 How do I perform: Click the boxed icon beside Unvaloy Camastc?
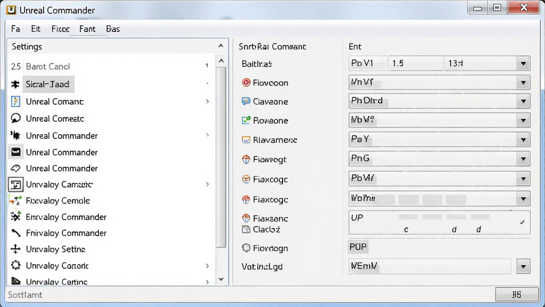point(15,184)
